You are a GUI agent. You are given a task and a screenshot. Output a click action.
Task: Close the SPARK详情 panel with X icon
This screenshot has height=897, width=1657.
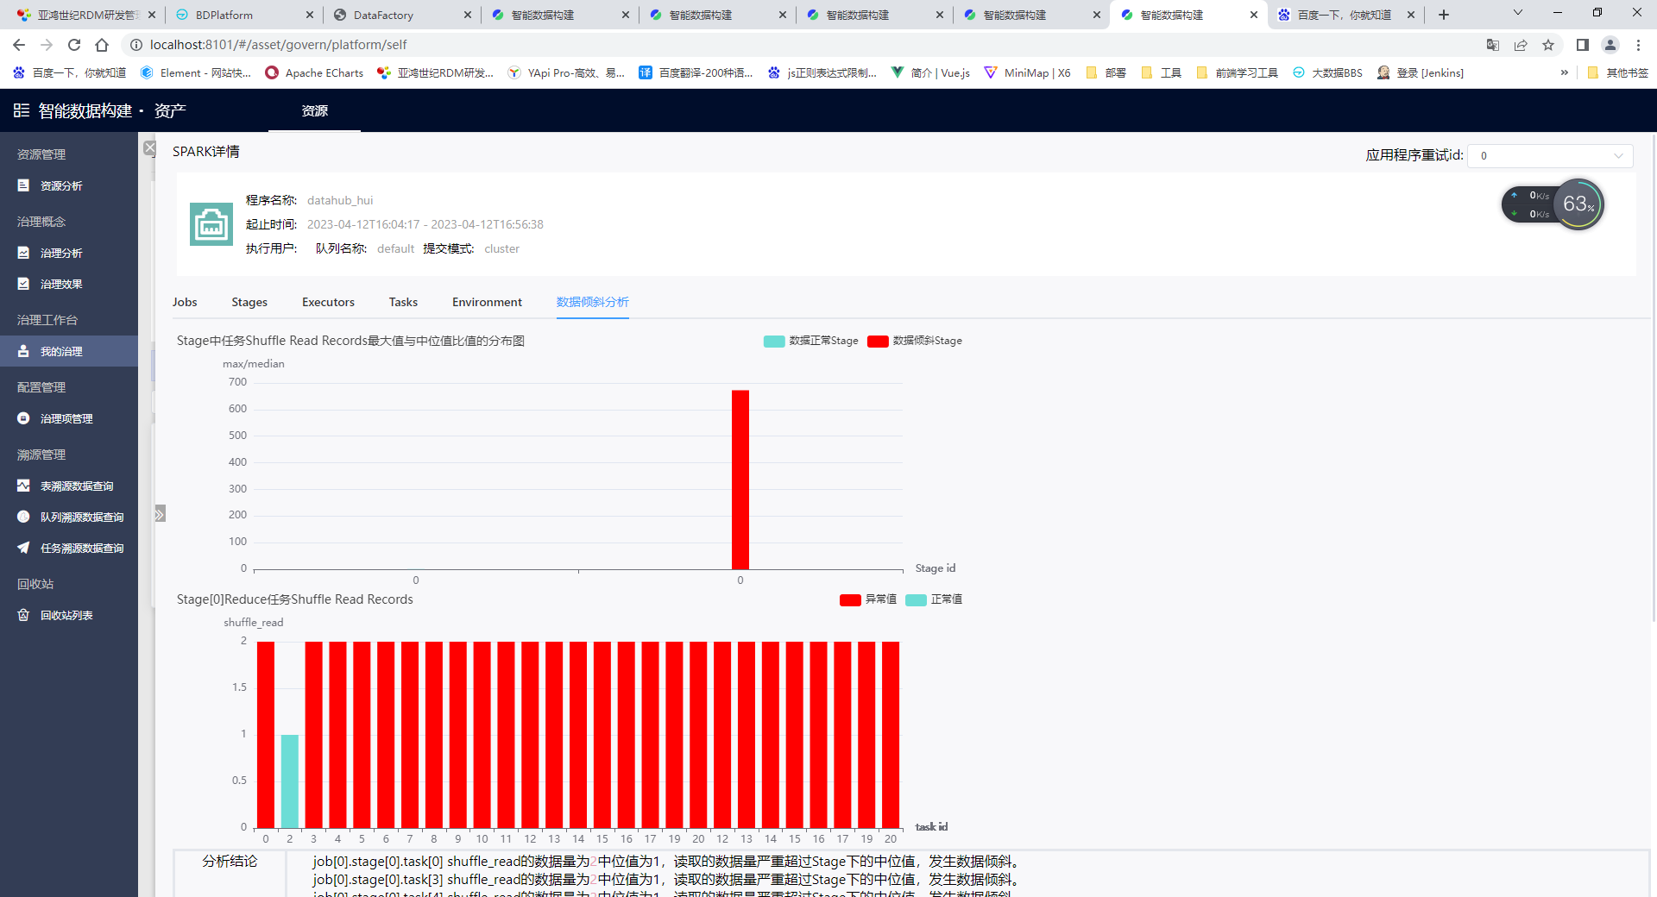tap(149, 148)
